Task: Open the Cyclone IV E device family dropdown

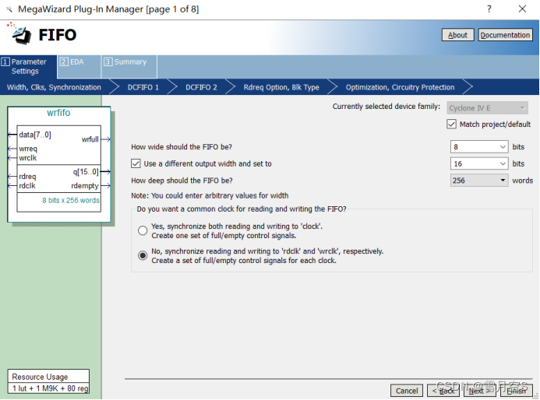Action: (x=487, y=108)
